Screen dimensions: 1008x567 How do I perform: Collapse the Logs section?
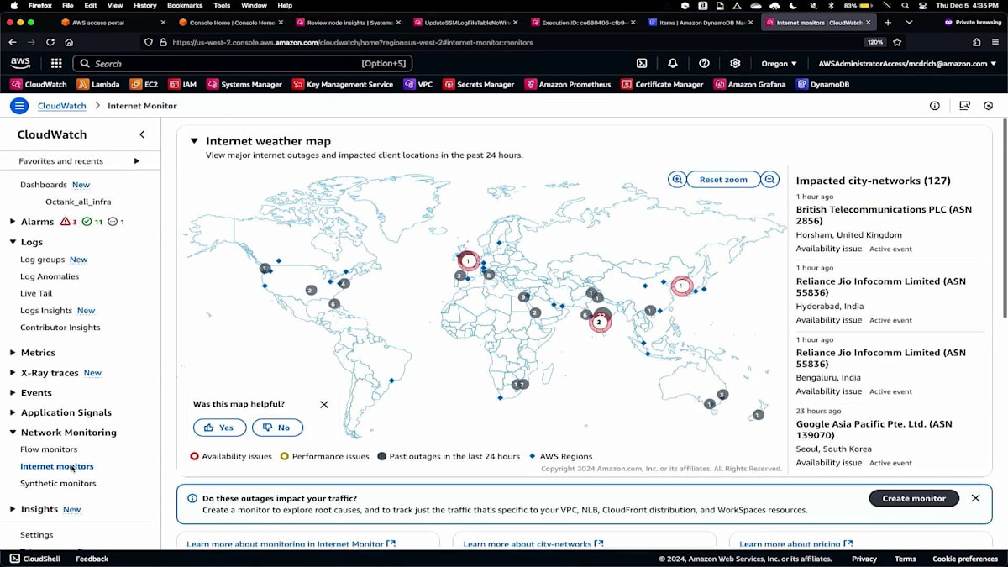pyautogui.click(x=13, y=242)
